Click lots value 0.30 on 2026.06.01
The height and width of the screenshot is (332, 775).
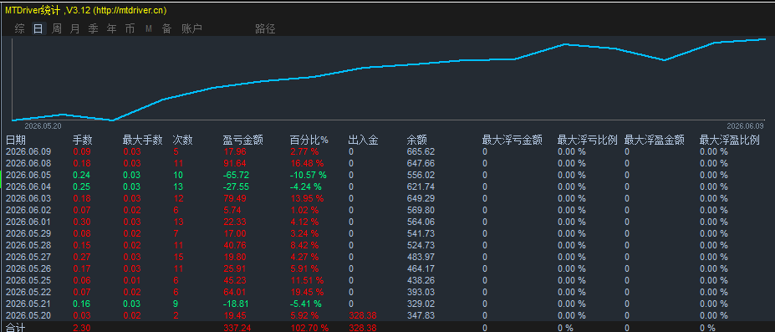tap(81, 222)
